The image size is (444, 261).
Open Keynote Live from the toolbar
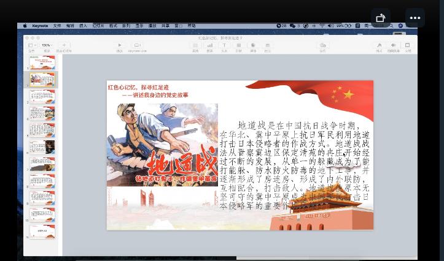click(137, 45)
